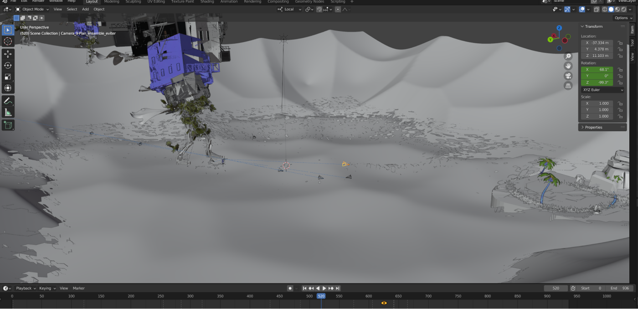Jump to previous keyframe
Viewport: 638px width, 309px height.
tap(311, 288)
